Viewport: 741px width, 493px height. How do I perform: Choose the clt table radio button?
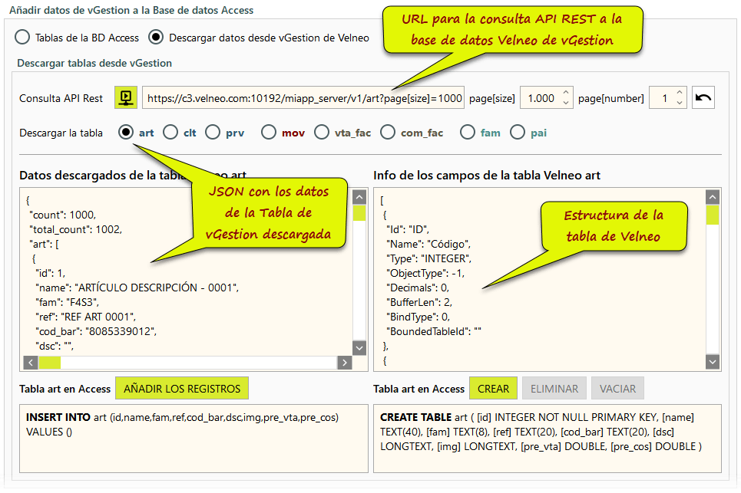click(170, 133)
